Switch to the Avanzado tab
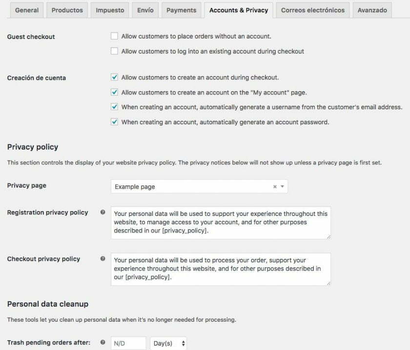The height and width of the screenshot is (350, 410). pyautogui.click(x=372, y=10)
